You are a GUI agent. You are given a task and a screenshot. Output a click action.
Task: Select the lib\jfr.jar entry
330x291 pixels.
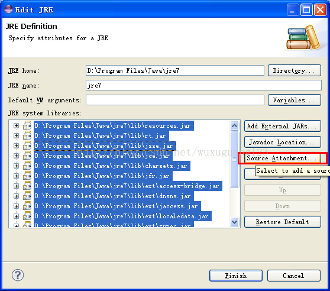pos(103,176)
